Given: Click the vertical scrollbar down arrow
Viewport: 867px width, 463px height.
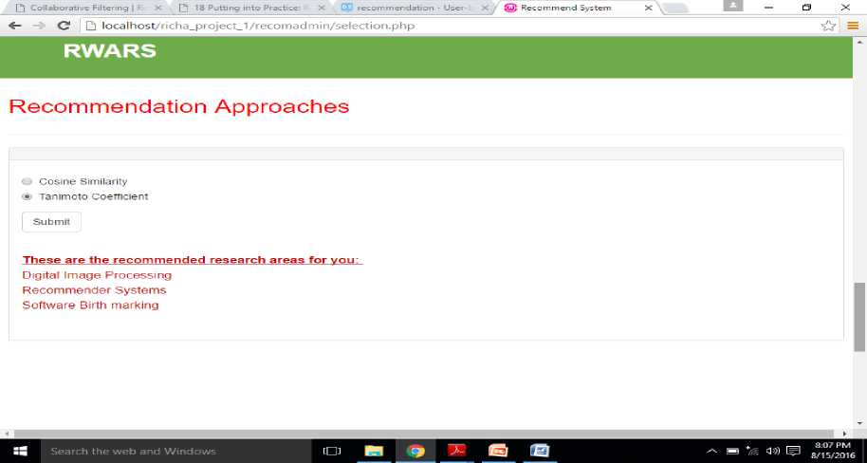Looking at the screenshot, I should pos(859,424).
